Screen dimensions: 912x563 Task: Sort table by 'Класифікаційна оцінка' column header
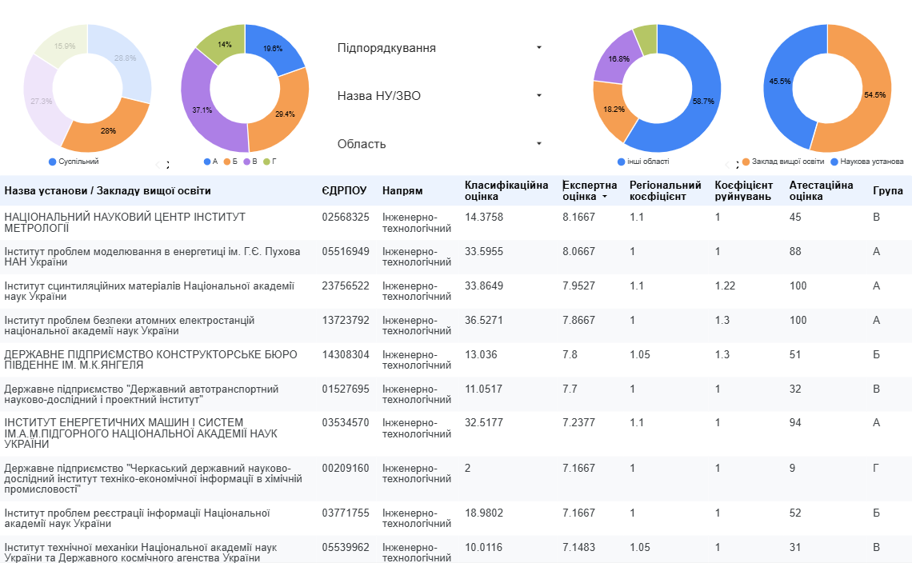pos(506,191)
